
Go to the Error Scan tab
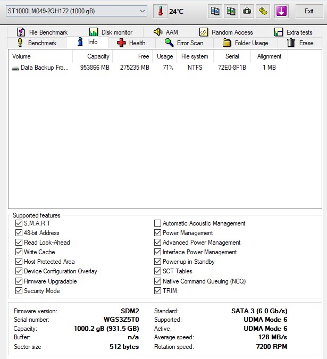[x=184, y=43]
